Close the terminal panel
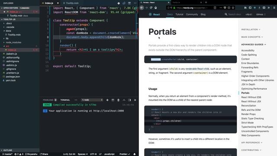277x156 pixels. 135,100
